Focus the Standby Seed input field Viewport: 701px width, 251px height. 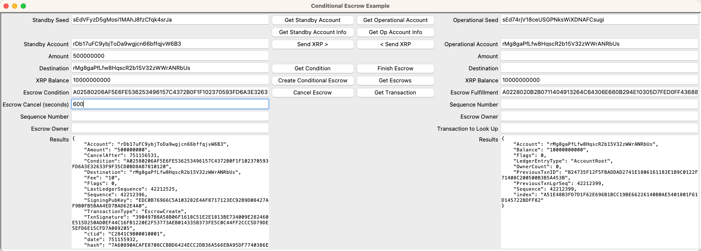(170, 20)
